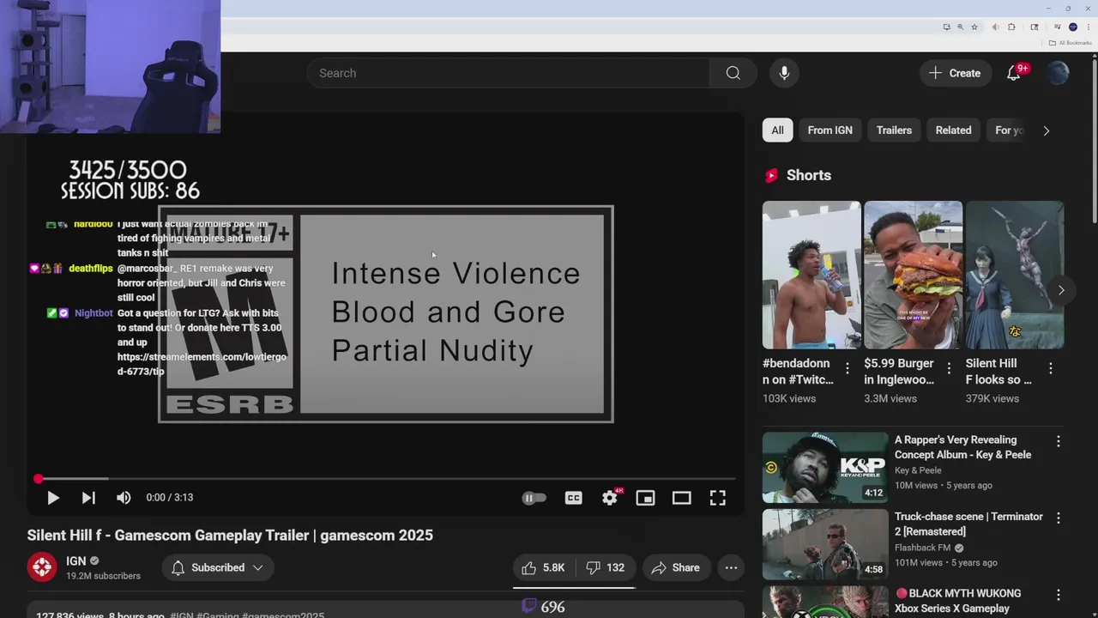Open the Flashback FM channel link

[x=923, y=548]
